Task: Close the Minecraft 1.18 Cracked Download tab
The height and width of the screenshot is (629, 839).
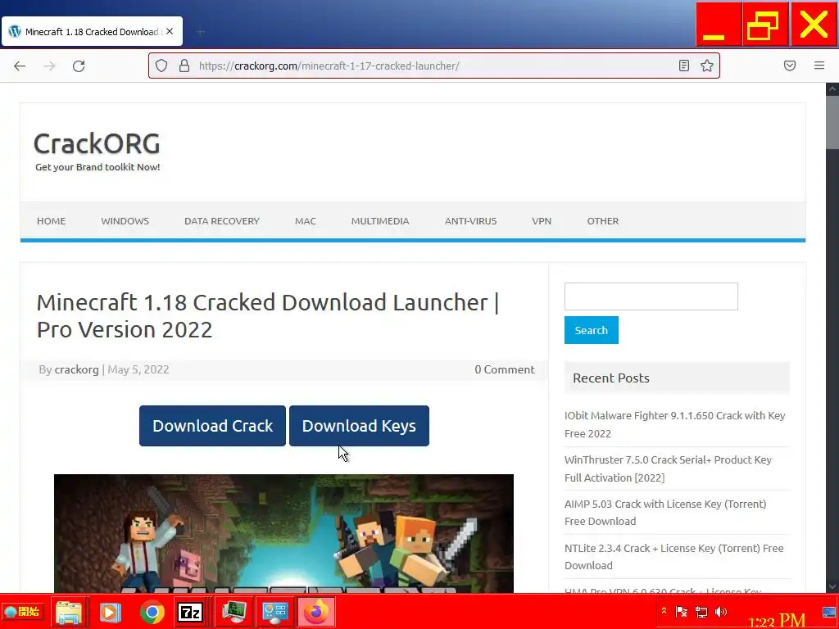Action: [170, 32]
